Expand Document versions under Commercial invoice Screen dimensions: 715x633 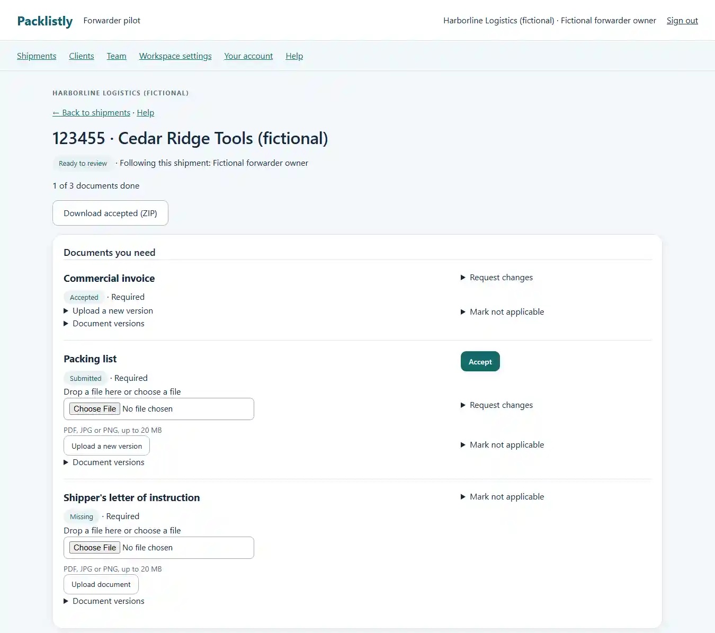[x=104, y=324]
